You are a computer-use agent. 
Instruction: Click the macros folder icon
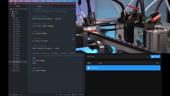(x=13, y=14)
